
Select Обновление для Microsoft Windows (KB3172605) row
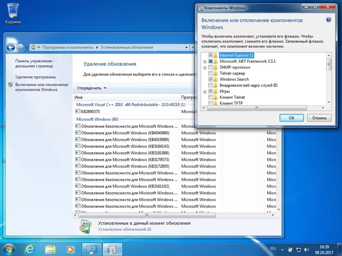tap(176, 166)
